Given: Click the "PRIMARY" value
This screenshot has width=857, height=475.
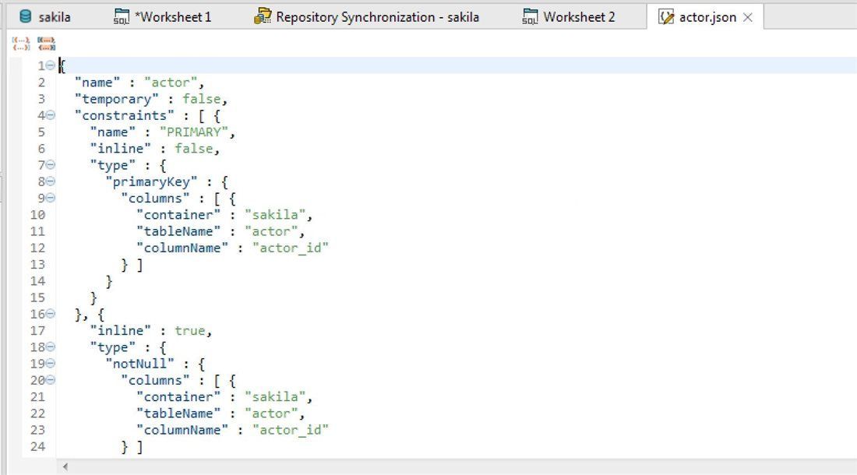Looking at the screenshot, I should click(193, 132).
